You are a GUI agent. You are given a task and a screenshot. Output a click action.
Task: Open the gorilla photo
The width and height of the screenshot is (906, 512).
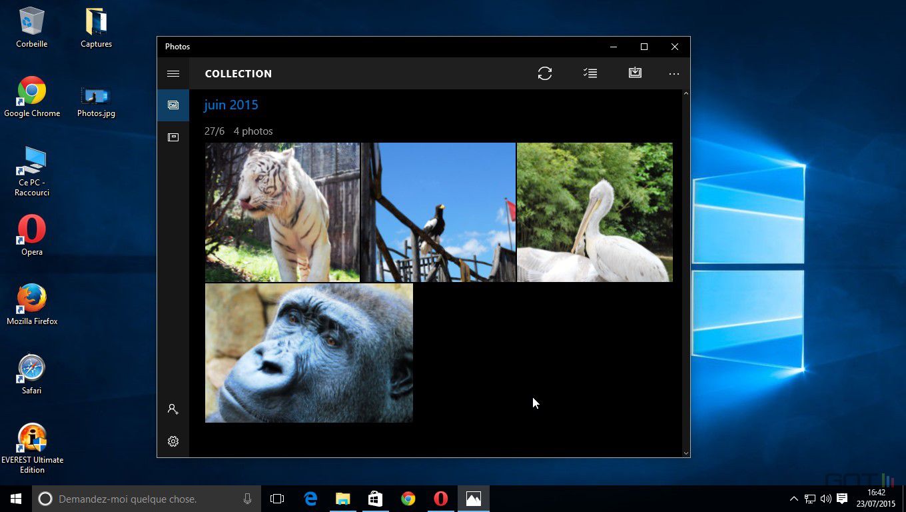coord(308,352)
